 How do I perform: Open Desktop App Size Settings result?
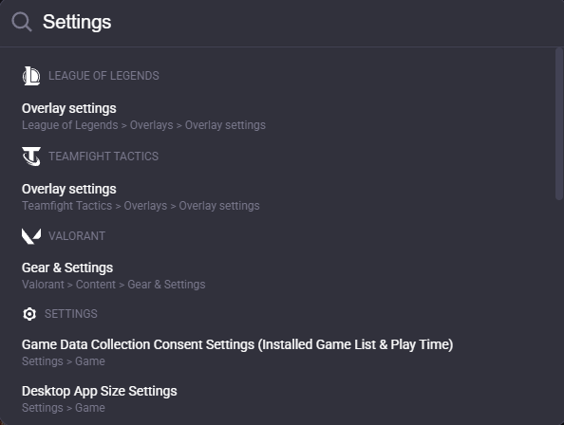pyautogui.click(x=100, y=398)
